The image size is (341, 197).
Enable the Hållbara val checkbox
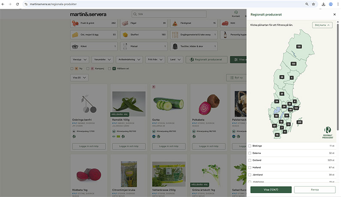[x=109, y=69]
